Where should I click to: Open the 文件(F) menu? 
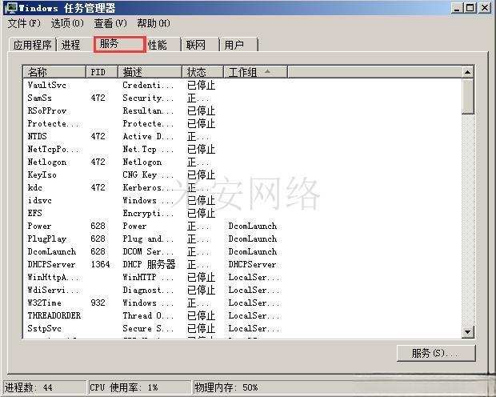point(24,23)
